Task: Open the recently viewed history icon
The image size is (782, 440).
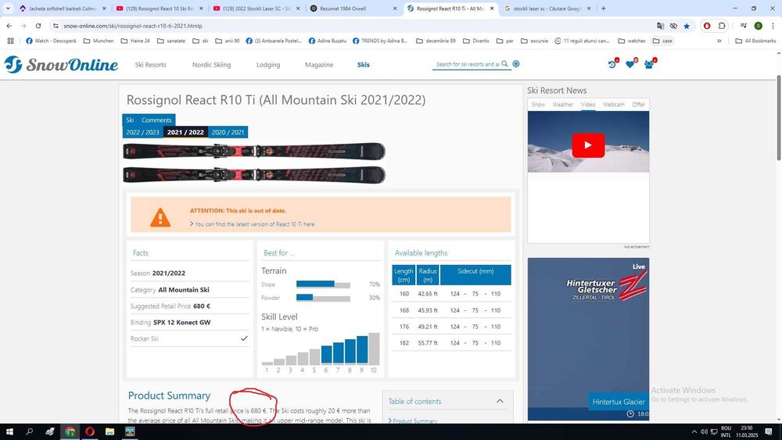Action: [612, 64]
